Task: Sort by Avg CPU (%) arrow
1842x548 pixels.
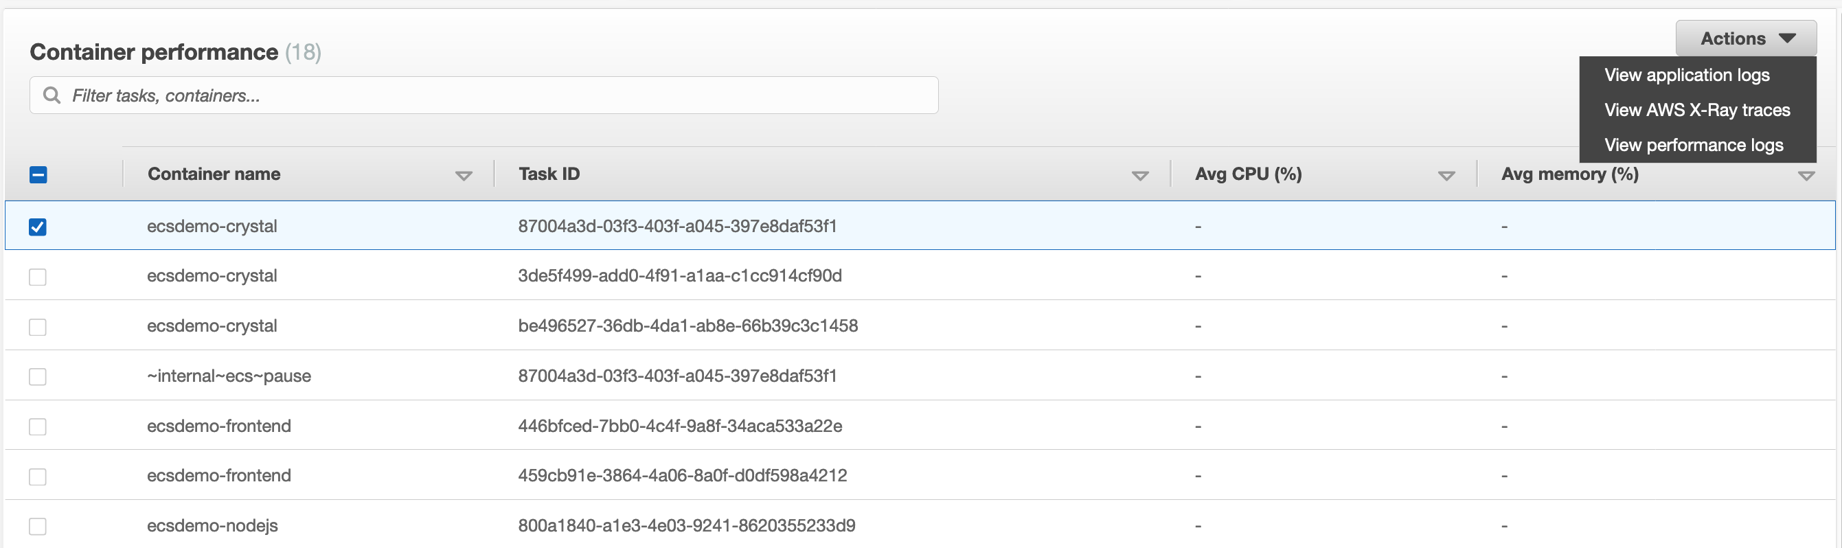Action: [1446, 176]
